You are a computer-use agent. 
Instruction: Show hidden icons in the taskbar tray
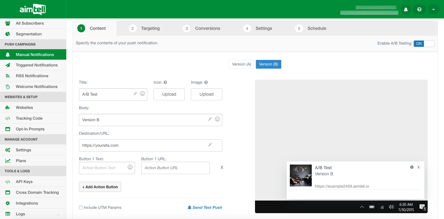coord(362,207)
